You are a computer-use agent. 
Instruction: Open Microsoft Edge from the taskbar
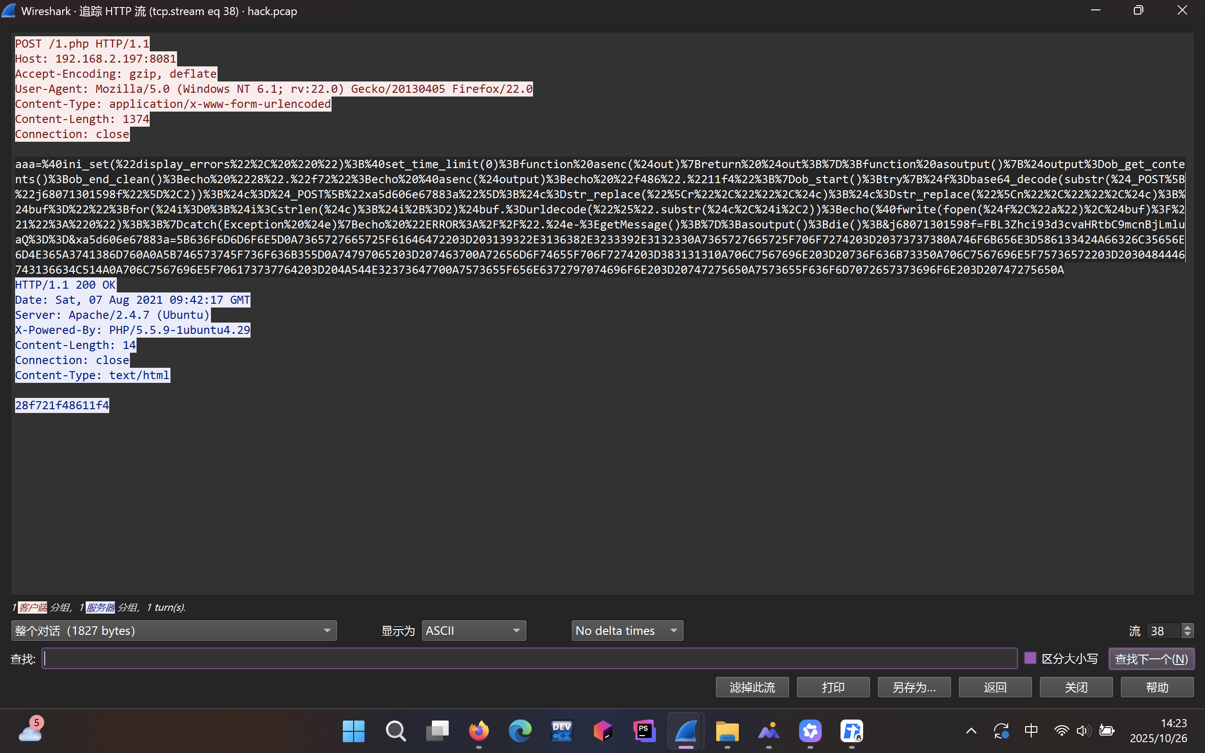520,730
